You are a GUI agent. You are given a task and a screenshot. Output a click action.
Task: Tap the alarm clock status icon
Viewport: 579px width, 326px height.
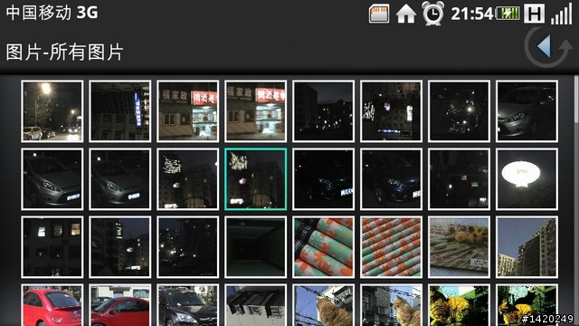pos(433,14)
